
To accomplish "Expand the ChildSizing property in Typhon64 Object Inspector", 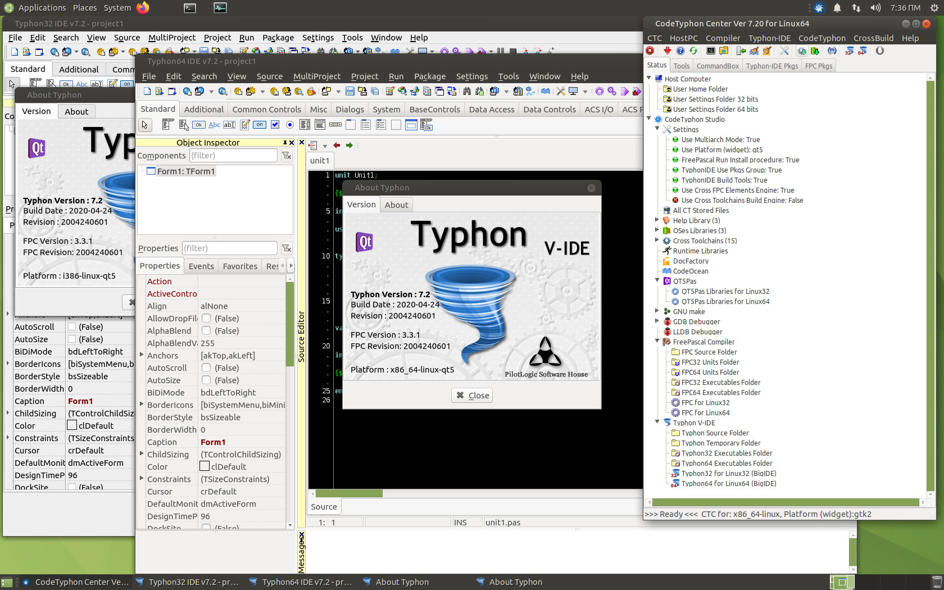I will pyautogui.click(x=142, y=453).
